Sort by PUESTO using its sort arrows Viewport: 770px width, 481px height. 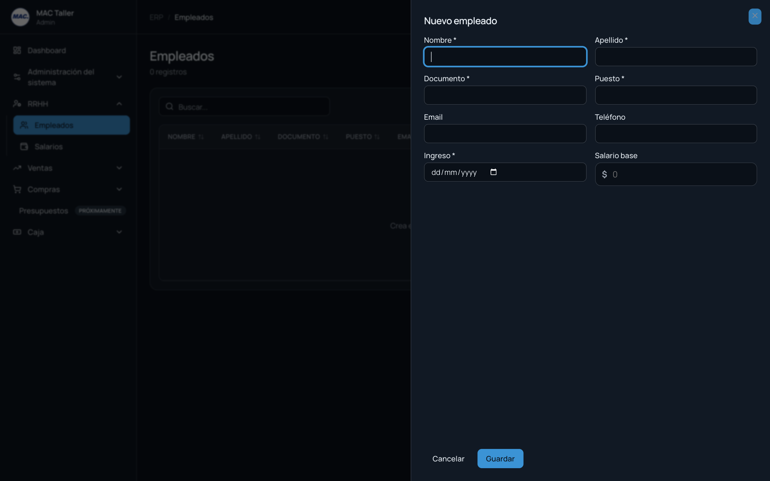[x=377, y=137]
